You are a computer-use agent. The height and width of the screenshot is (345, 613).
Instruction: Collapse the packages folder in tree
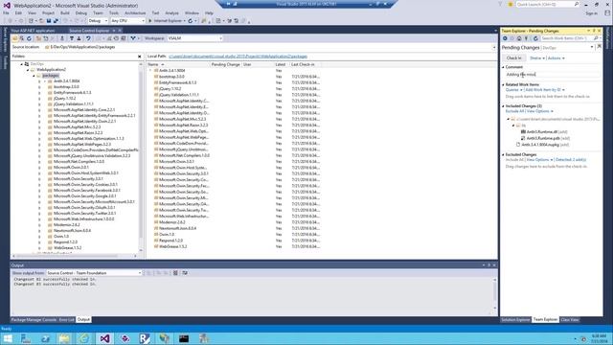[x=34, y=76]
